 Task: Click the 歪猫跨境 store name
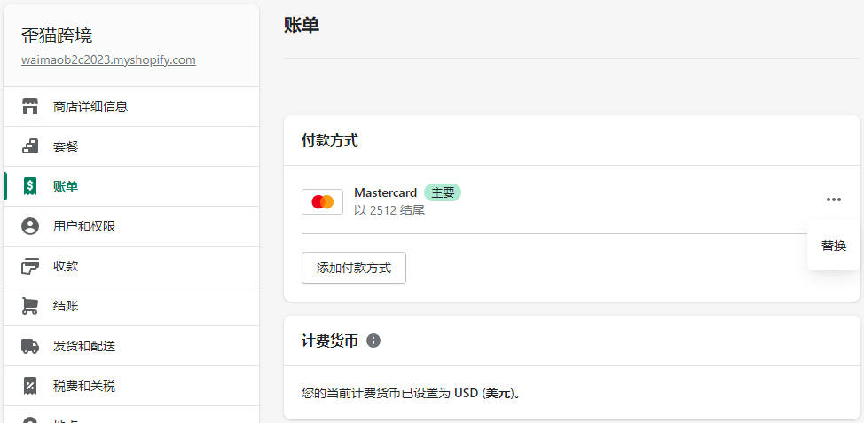click(57, 35)
